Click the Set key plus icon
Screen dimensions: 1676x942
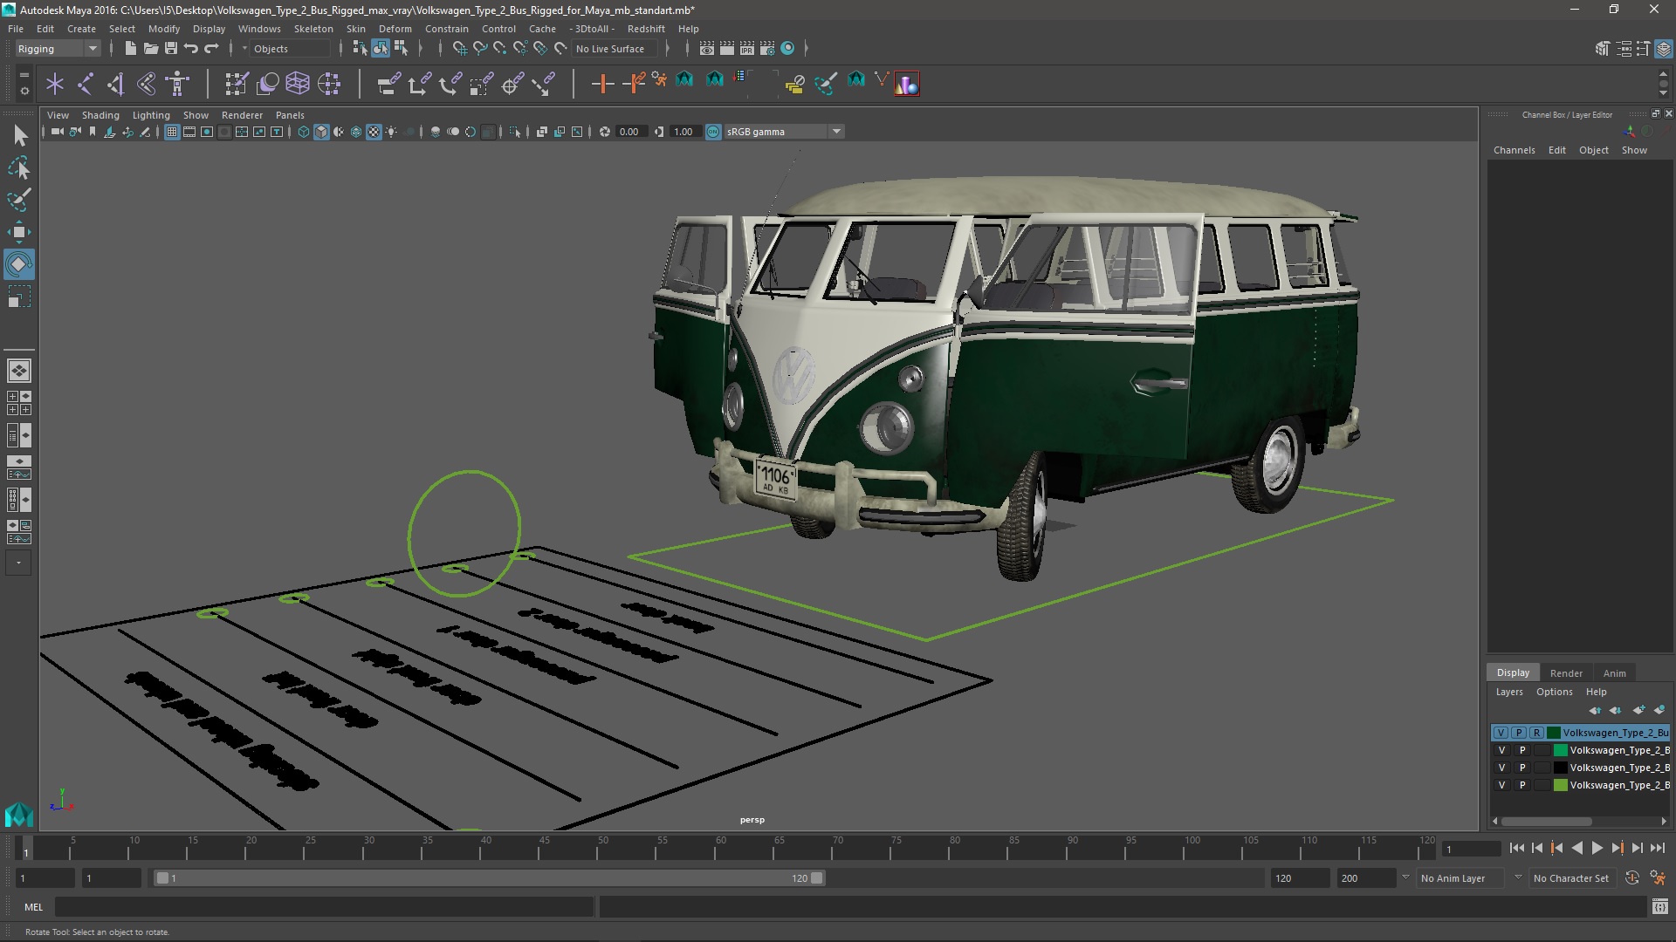tap(602, 84)
